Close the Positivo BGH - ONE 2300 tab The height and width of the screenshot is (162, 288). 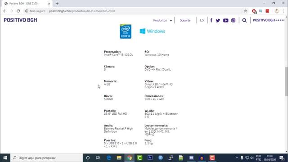coord(49,4)
